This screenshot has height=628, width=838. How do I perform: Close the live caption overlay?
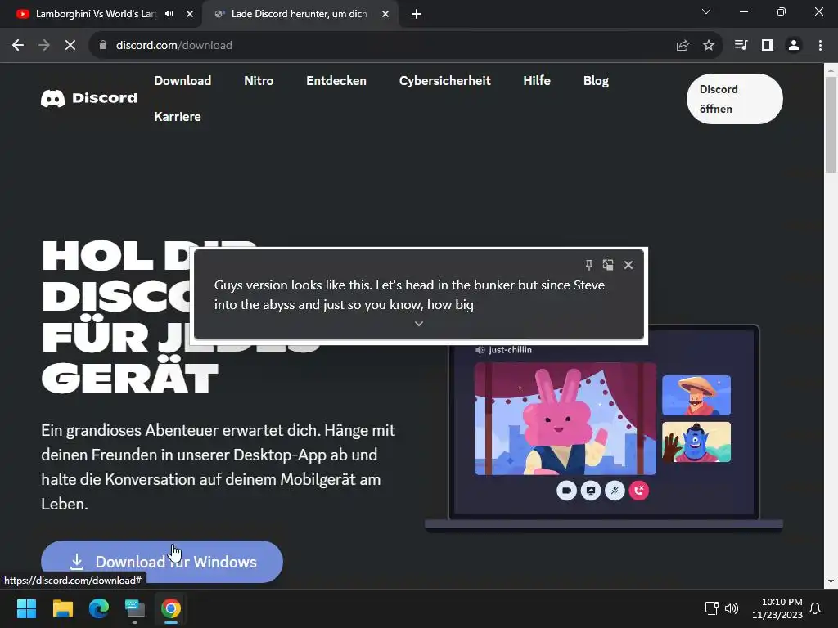(x=628, y=265)
